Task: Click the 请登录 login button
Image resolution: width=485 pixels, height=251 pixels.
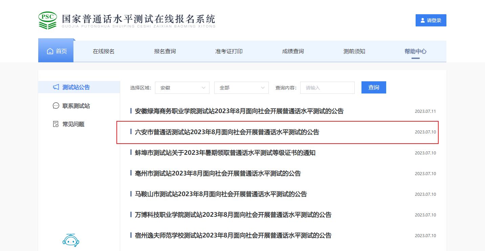Action: [431, 20]
